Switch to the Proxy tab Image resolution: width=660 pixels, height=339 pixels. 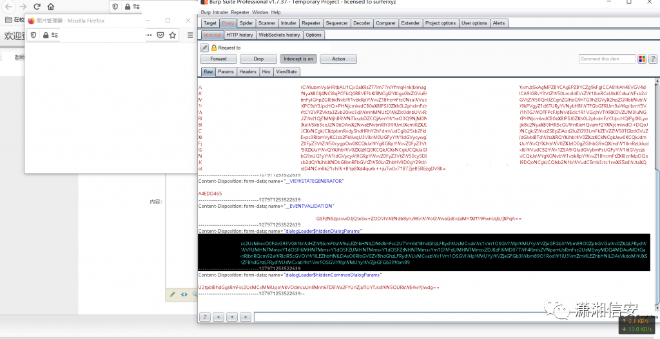tap(228, 23)
